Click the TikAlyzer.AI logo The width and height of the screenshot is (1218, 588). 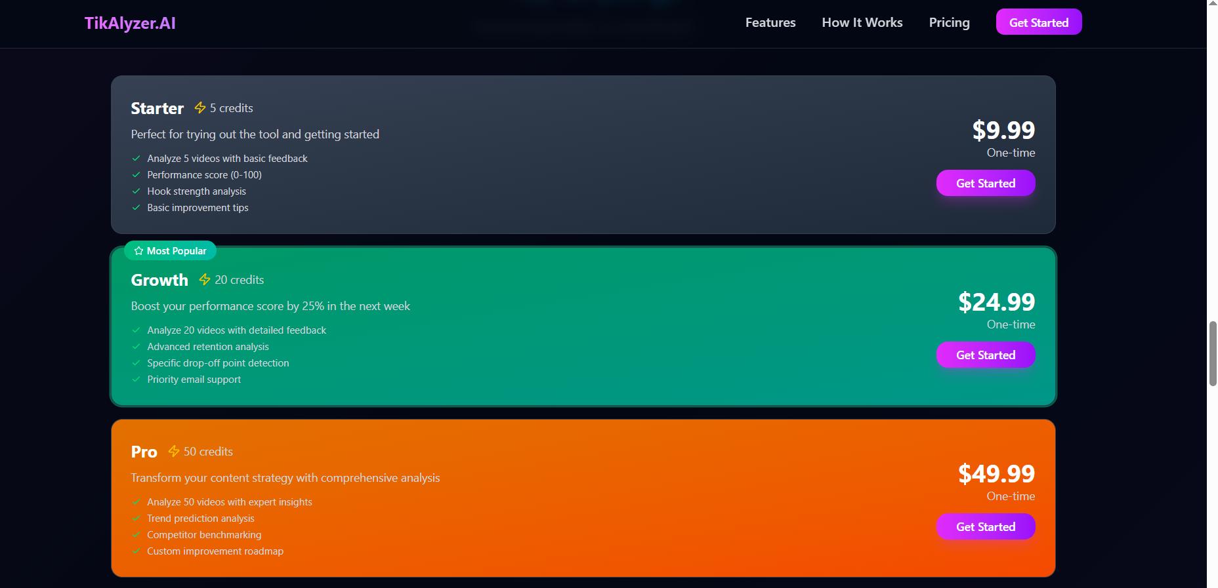[x=130, y=23]
